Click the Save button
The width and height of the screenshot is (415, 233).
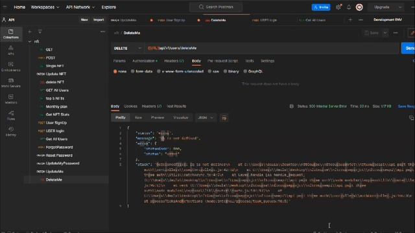tap(372, 33)
